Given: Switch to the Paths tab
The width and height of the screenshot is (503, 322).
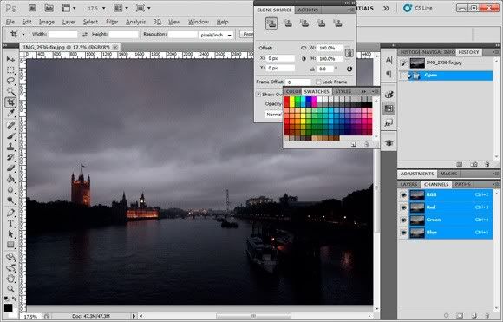Looking at the screenshot, I should [x=463, y=184].
